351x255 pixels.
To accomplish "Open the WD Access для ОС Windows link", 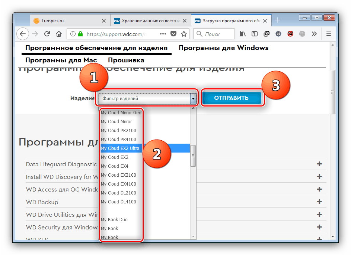I will tap(62, 190).
